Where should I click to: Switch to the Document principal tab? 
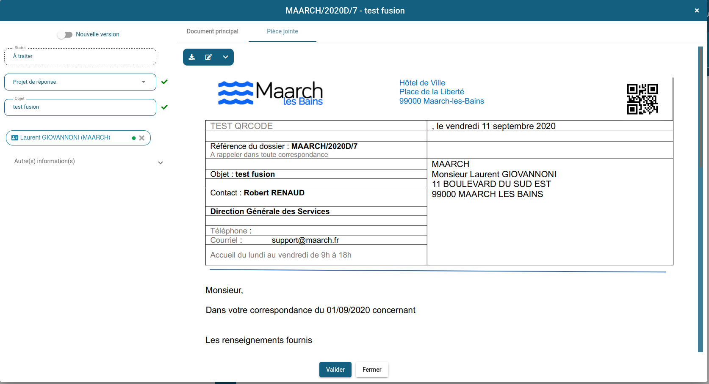point(213,31)
